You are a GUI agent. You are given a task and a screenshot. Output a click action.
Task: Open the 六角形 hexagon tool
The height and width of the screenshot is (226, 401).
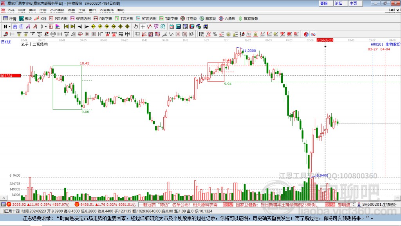point(227,19)
